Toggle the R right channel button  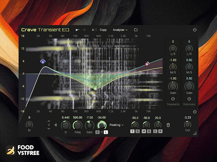(160, 131)
